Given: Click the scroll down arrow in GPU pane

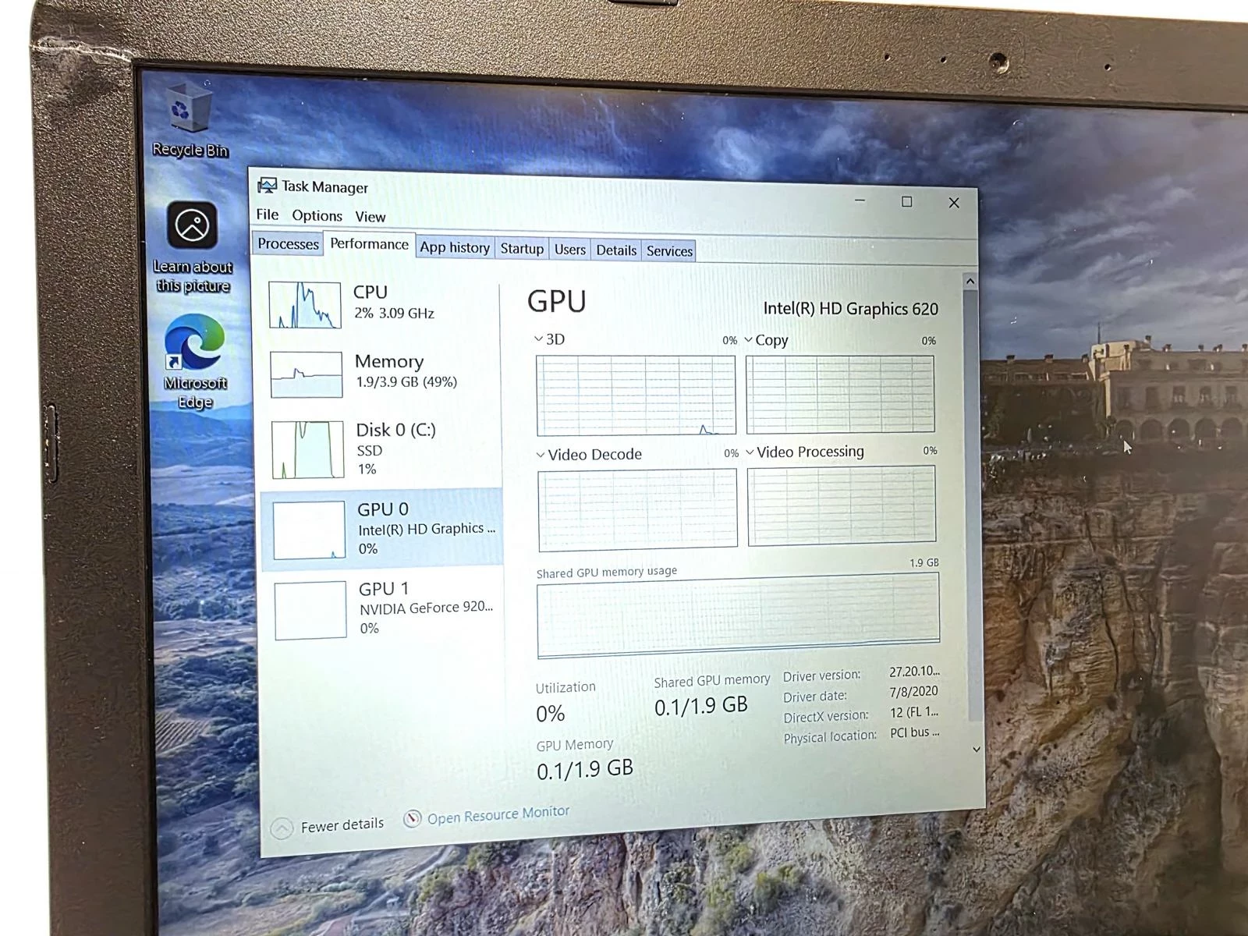Looking at the screenshot, I should click(x=976, y=749).
